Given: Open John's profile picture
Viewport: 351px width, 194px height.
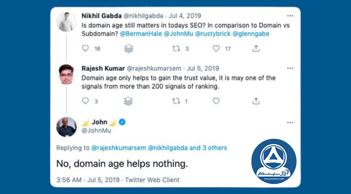Looking at the screenshot, I should tap(66, 127).
